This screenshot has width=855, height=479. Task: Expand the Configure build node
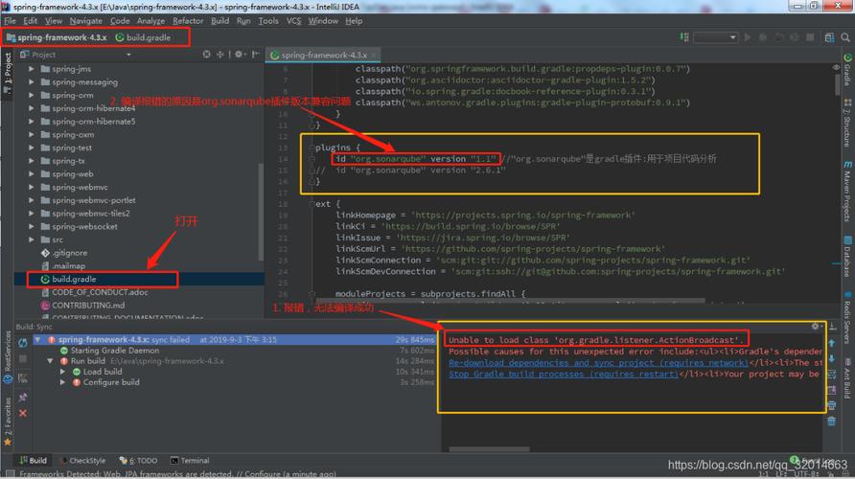tap(63, 382)
